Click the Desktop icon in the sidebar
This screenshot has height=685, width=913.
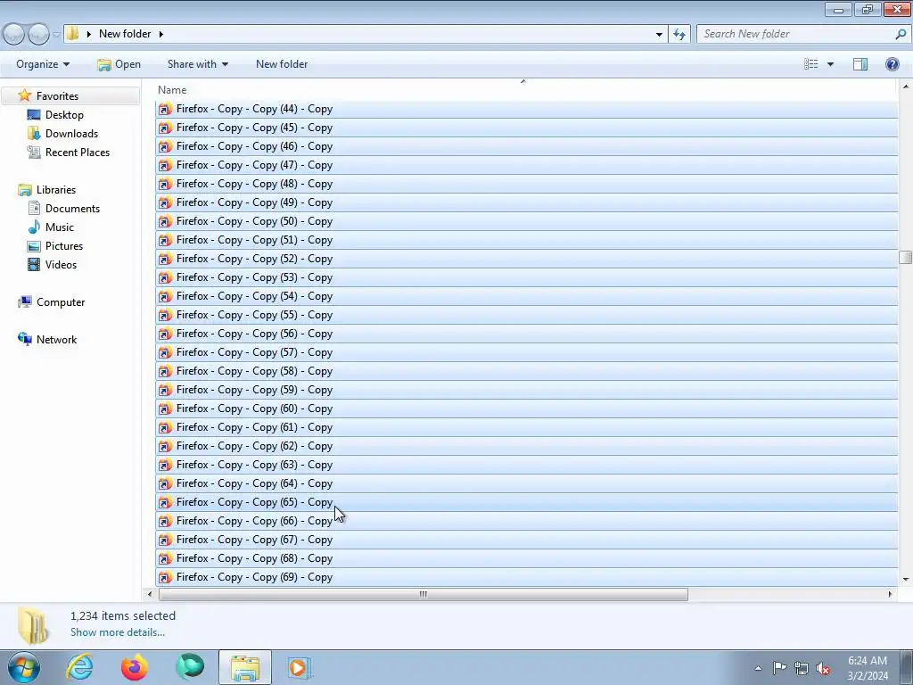[x=34, y=115]
